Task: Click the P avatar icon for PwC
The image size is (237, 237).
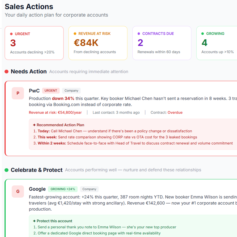Action: 17,93
